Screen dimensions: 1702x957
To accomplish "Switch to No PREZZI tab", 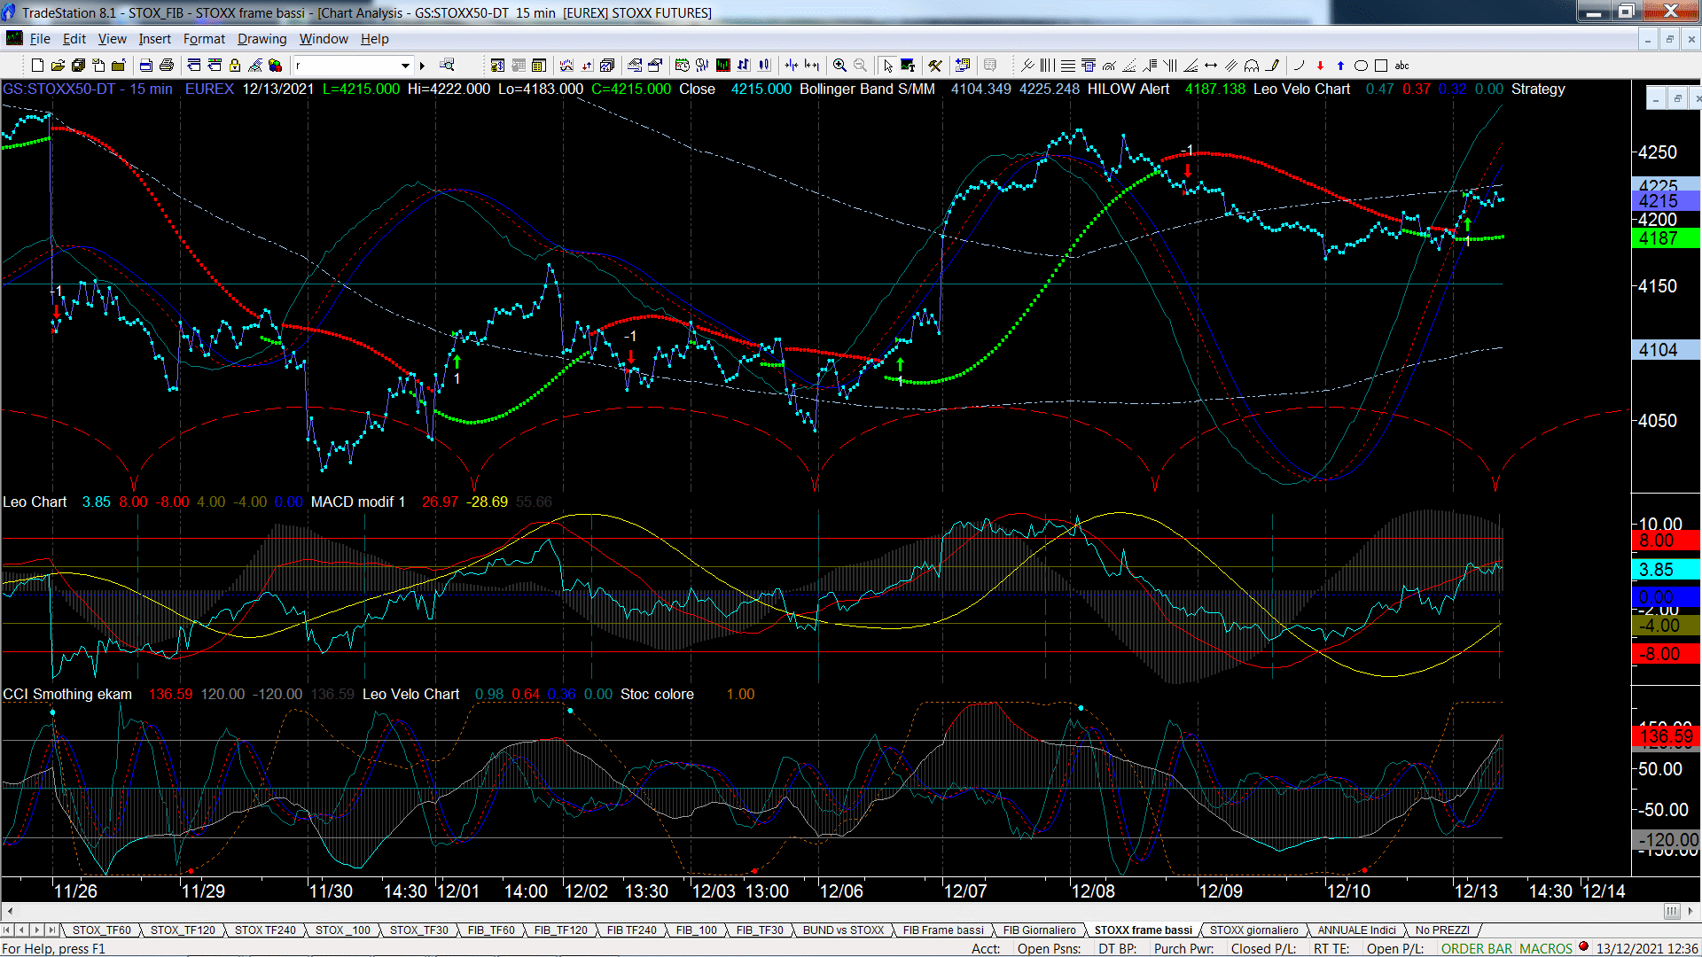I will click(1442, 930).
